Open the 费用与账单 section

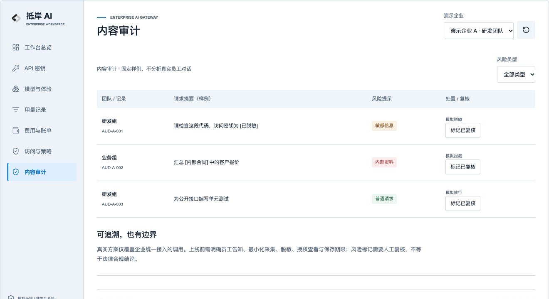click(x=42, y=130)
